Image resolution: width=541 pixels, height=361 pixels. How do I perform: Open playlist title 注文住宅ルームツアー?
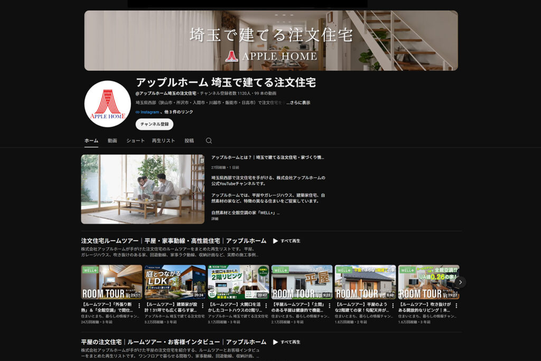pos(173,241)
